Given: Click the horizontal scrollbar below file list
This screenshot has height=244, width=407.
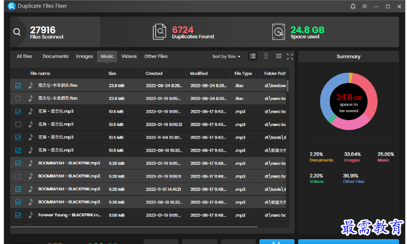Looking at the screenshot, I should pos(134,227).
